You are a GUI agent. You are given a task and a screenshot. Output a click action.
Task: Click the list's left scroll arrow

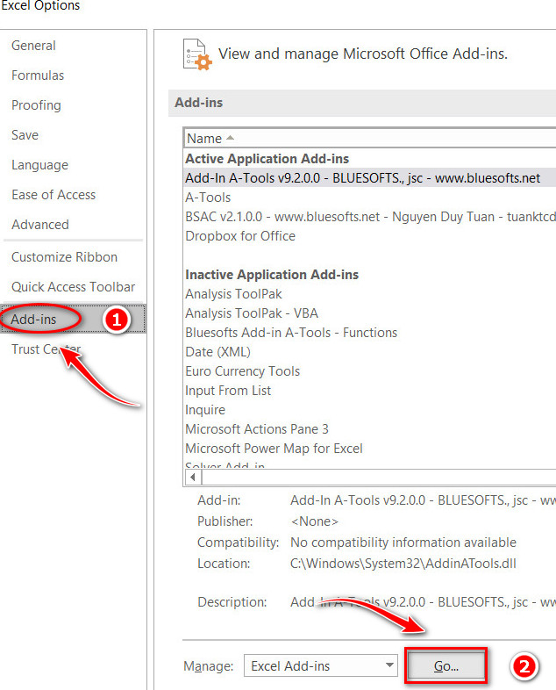193,477
